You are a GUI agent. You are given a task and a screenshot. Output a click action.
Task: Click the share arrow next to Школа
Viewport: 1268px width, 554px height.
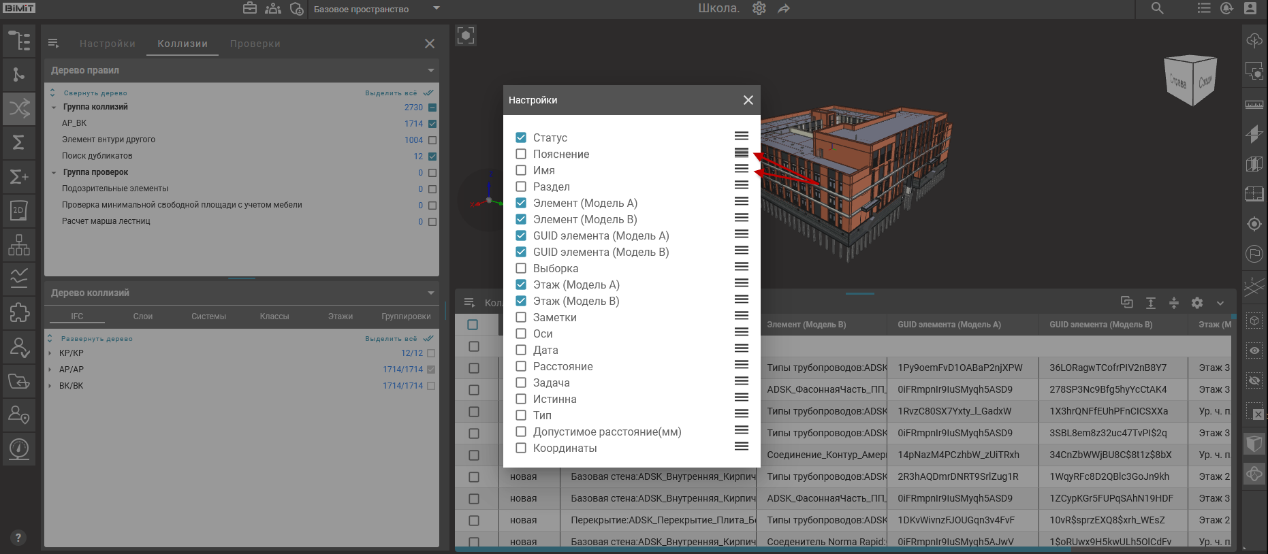coord(784,9)
